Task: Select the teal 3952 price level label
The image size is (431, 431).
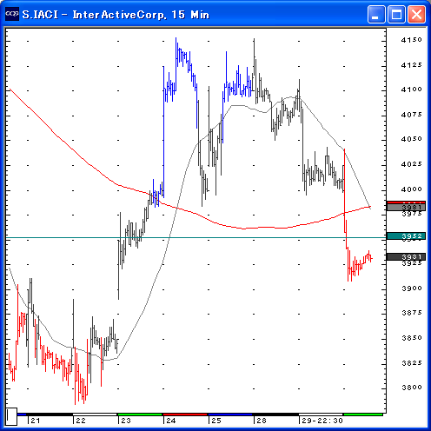Action: pos(406,236)
